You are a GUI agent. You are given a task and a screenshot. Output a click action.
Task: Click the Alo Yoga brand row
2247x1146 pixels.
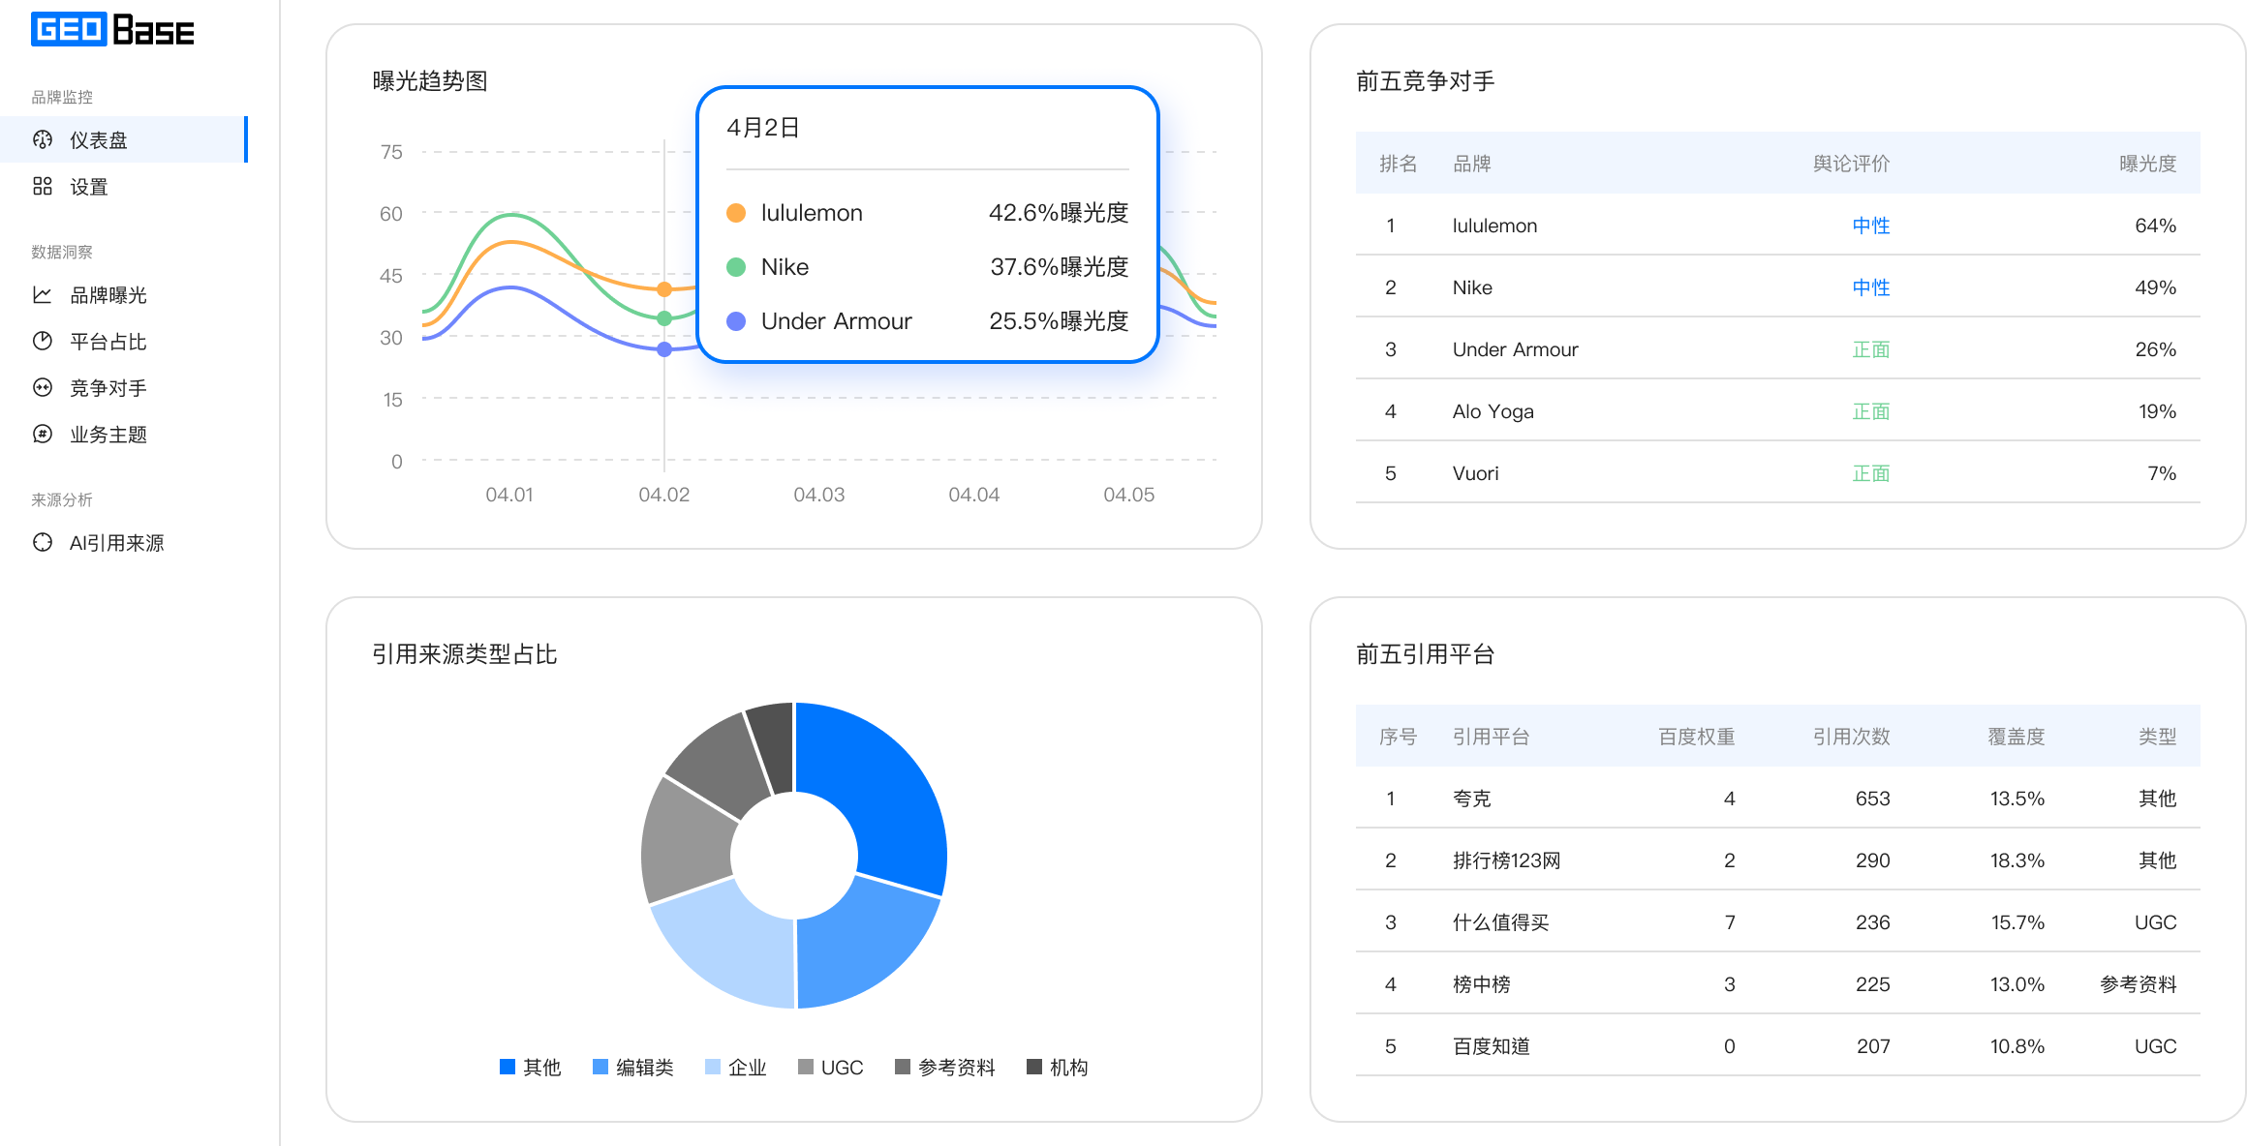click(x=1778, y=410)
